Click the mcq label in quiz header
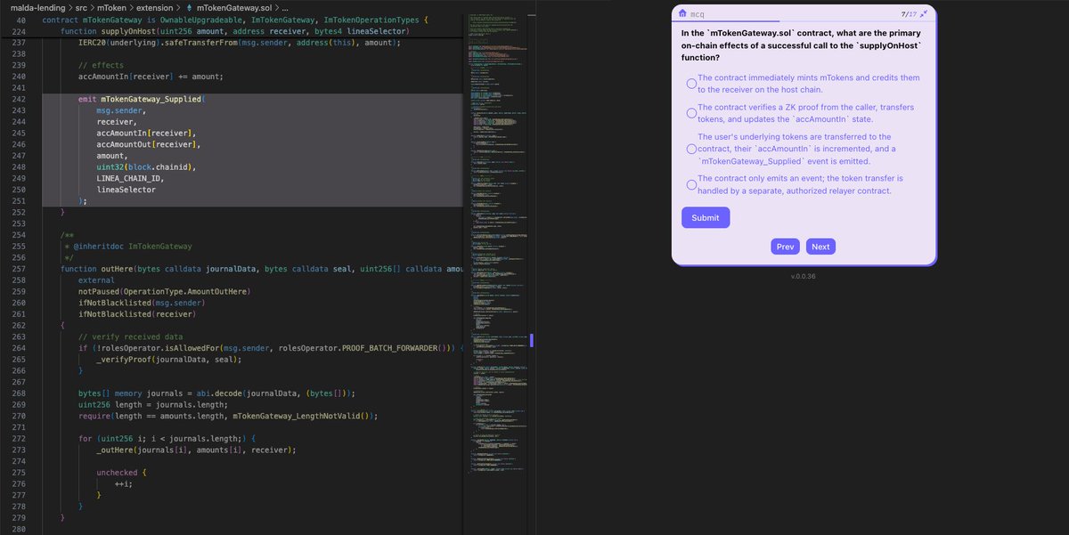The height and width of the screenshot is (535, 1069). click(698, 14)
